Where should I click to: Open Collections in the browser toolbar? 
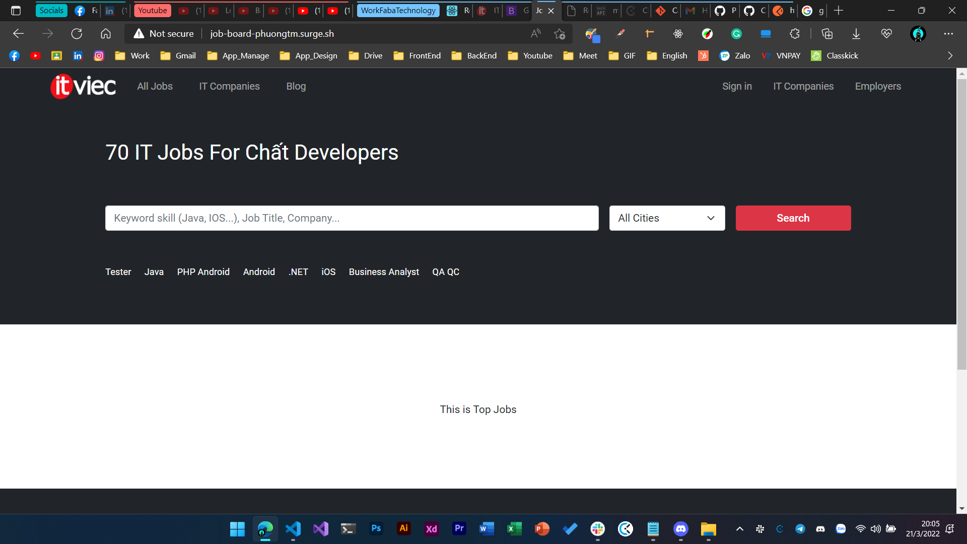826,34
